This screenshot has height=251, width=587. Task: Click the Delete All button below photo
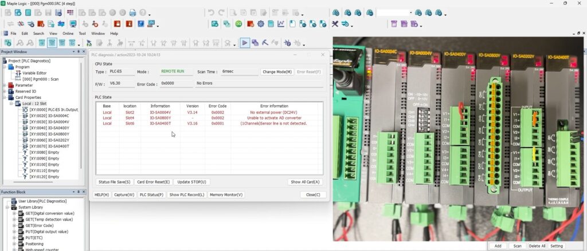(537, 246)
